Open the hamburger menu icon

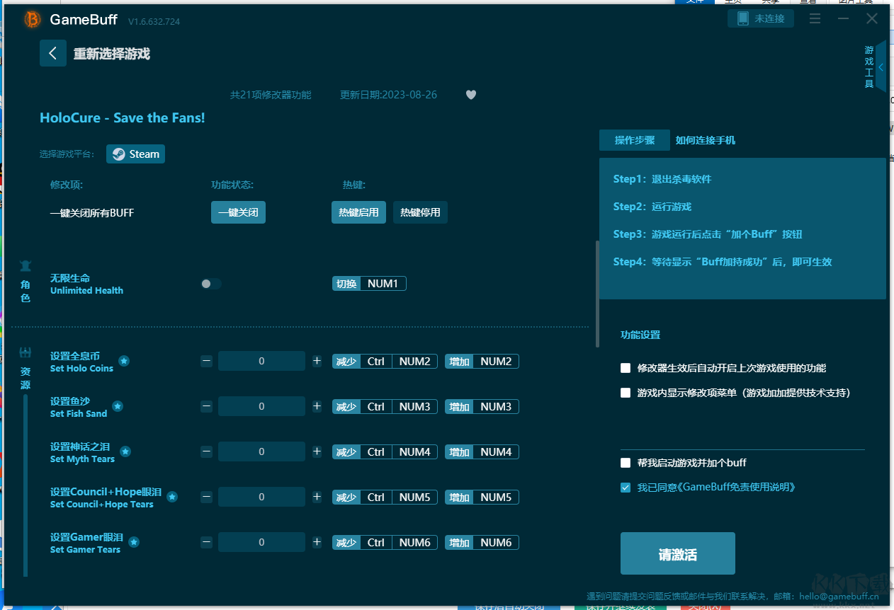tap(815, 19)
